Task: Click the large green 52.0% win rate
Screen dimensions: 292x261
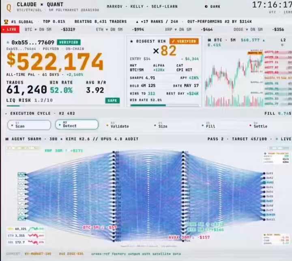Action: coord(61,90)
